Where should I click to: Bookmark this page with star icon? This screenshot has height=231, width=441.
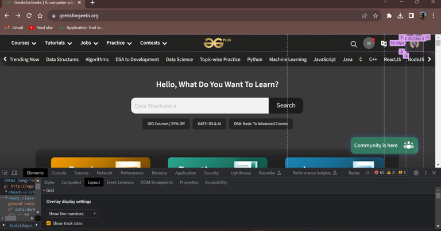tap(375, 16)
